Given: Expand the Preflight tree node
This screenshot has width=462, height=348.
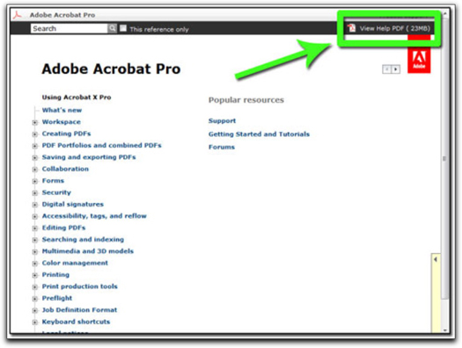Looking at the screenshot, I should click(x=35, y=299).
